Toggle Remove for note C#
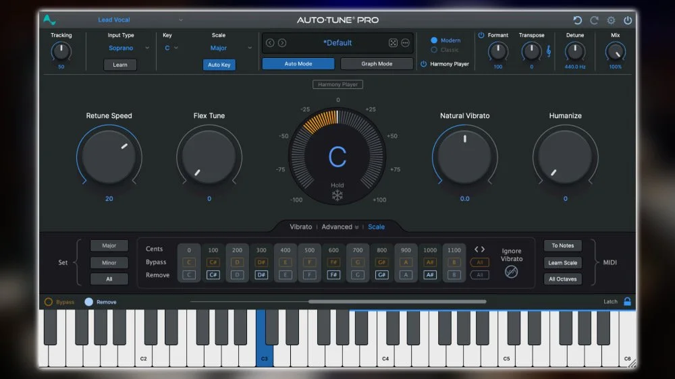The width and height of the screenshot is (675, 379). 213,275
